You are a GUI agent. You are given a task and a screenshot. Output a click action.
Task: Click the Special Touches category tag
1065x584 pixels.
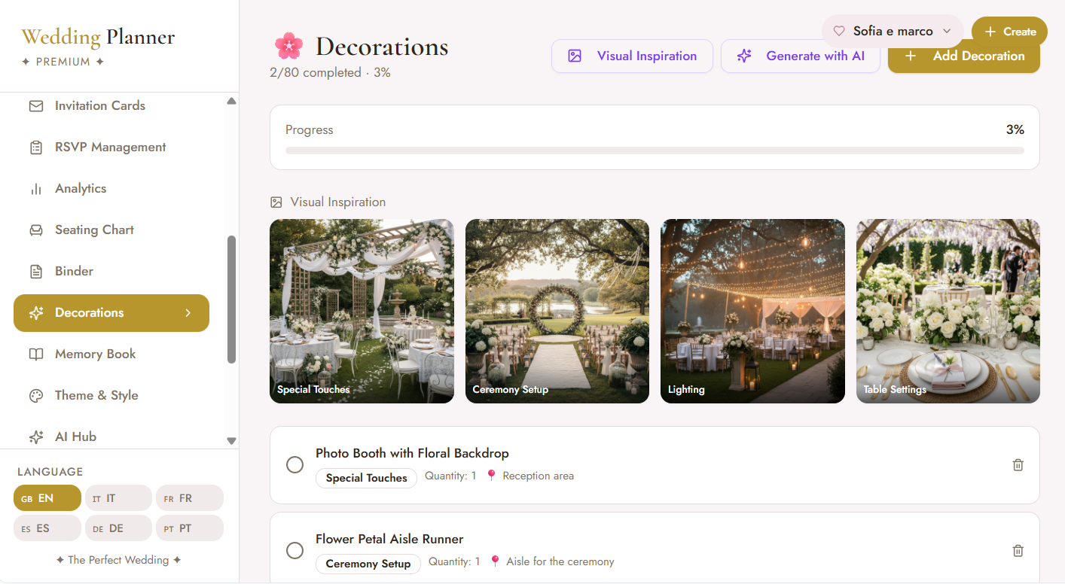366,478
